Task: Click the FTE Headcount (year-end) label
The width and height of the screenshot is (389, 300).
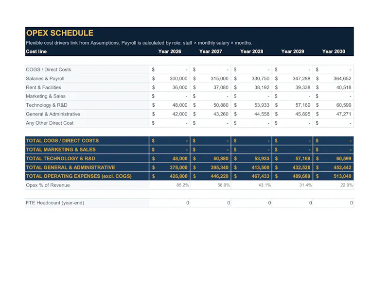Action: point(55,203)
